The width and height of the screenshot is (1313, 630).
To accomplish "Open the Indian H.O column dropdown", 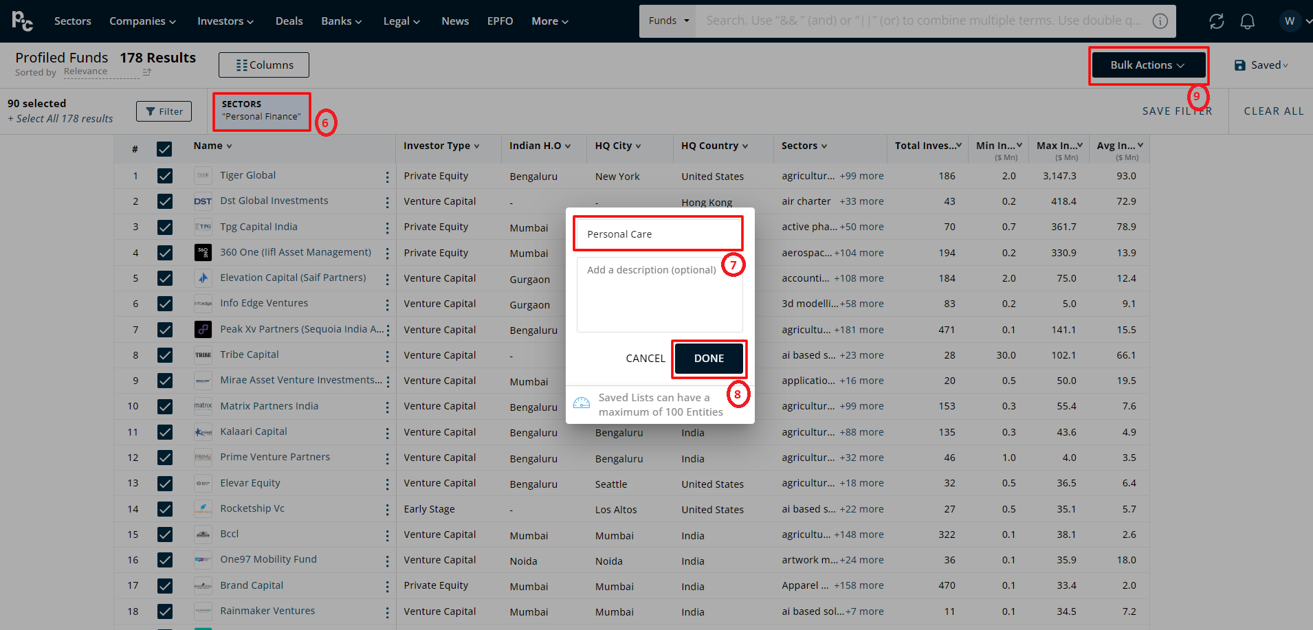I will point(540,146).
